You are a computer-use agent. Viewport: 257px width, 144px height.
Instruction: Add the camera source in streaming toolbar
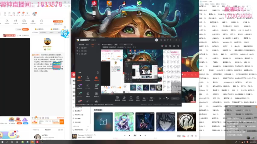(x=124, y=98)
